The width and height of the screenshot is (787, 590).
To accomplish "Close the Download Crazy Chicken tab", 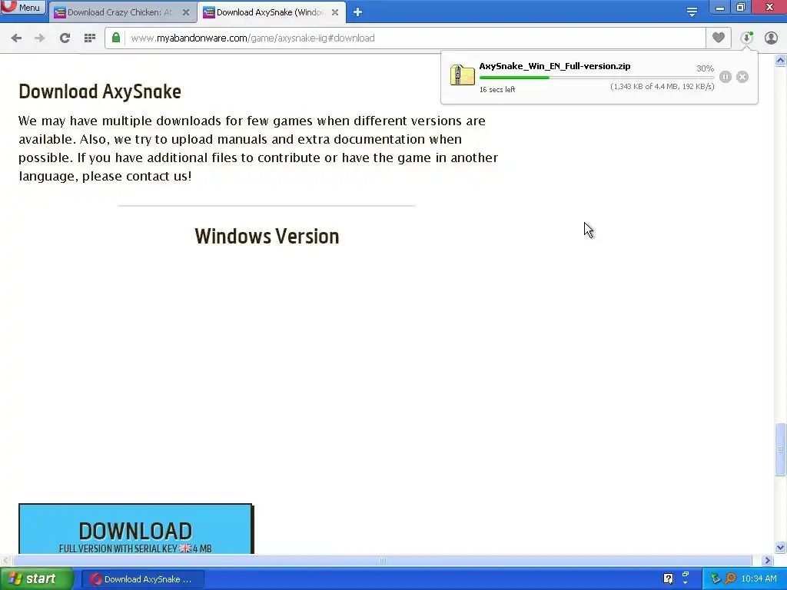I will tap(186, 12).
